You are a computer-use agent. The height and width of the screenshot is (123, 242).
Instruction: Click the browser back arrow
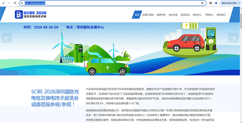[3, 3]
